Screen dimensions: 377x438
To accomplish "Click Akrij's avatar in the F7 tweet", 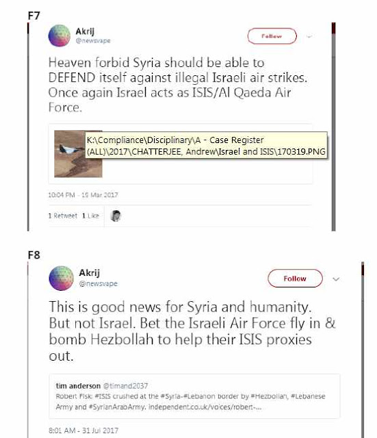I will (60, 36).
